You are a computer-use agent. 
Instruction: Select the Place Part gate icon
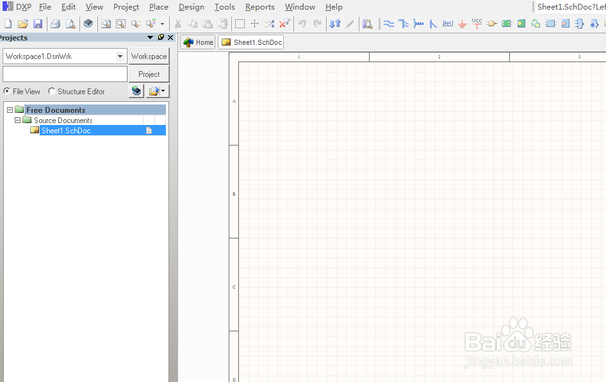click(492, 24)
